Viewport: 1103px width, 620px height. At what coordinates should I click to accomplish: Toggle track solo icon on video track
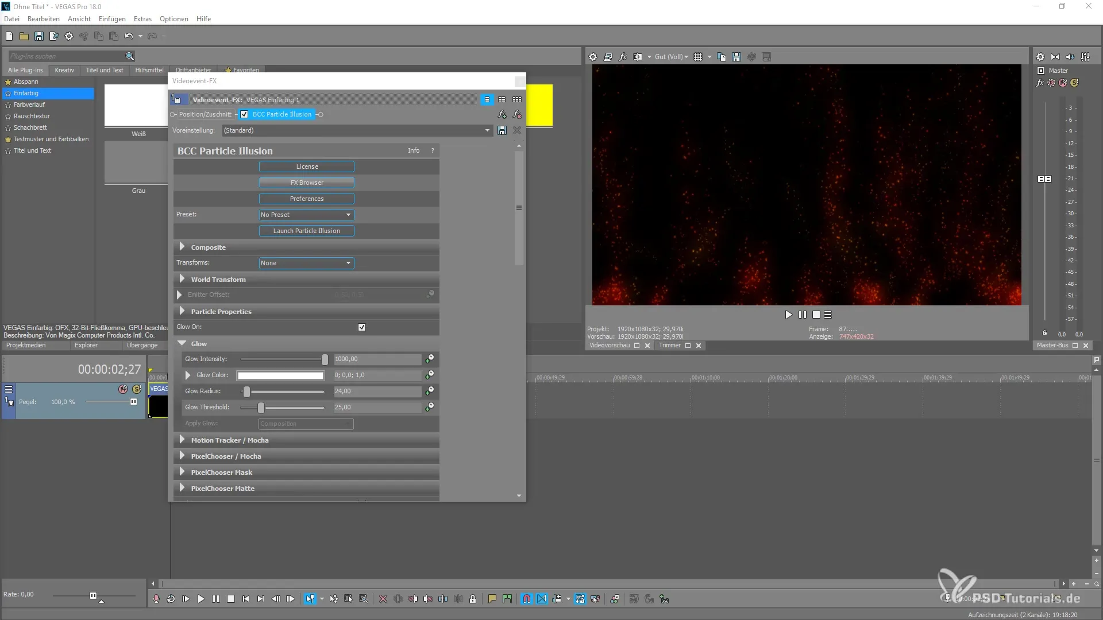[137, 389]
